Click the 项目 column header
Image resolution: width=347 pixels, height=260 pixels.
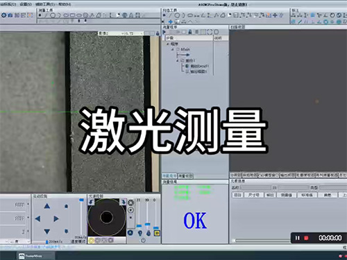[237, 195]
